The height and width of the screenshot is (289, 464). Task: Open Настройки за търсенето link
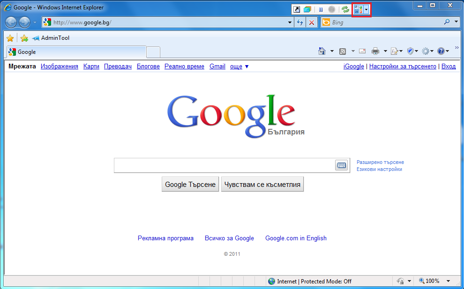(x=403, y=66)
